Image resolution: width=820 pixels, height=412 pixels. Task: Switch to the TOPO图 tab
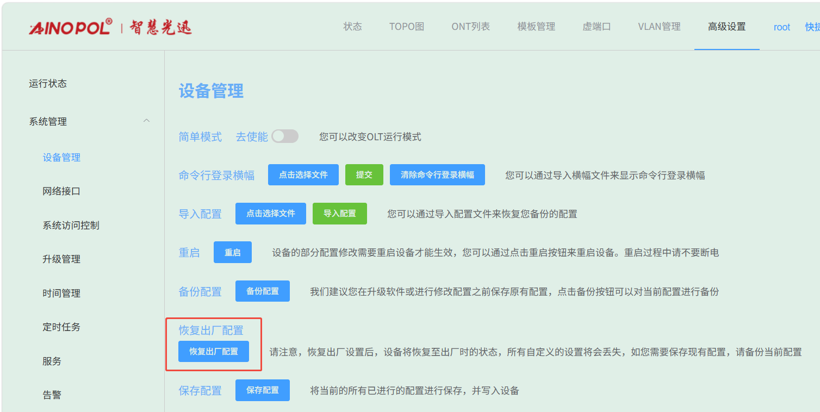click(406, 27)
